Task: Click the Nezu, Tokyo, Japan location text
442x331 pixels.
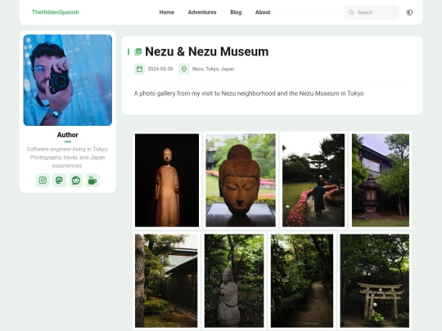Action: 213,69
